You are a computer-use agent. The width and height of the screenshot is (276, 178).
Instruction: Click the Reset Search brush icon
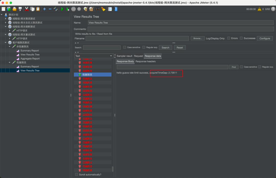[x=103, y=9]
